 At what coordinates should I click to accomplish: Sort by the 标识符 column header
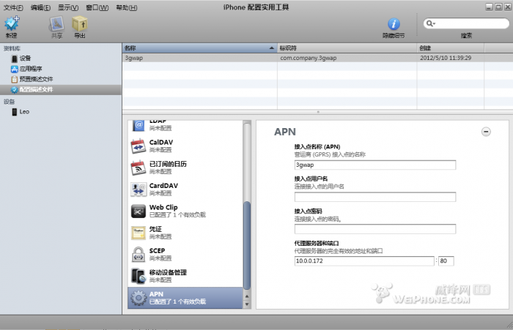[x=347, y=48]
